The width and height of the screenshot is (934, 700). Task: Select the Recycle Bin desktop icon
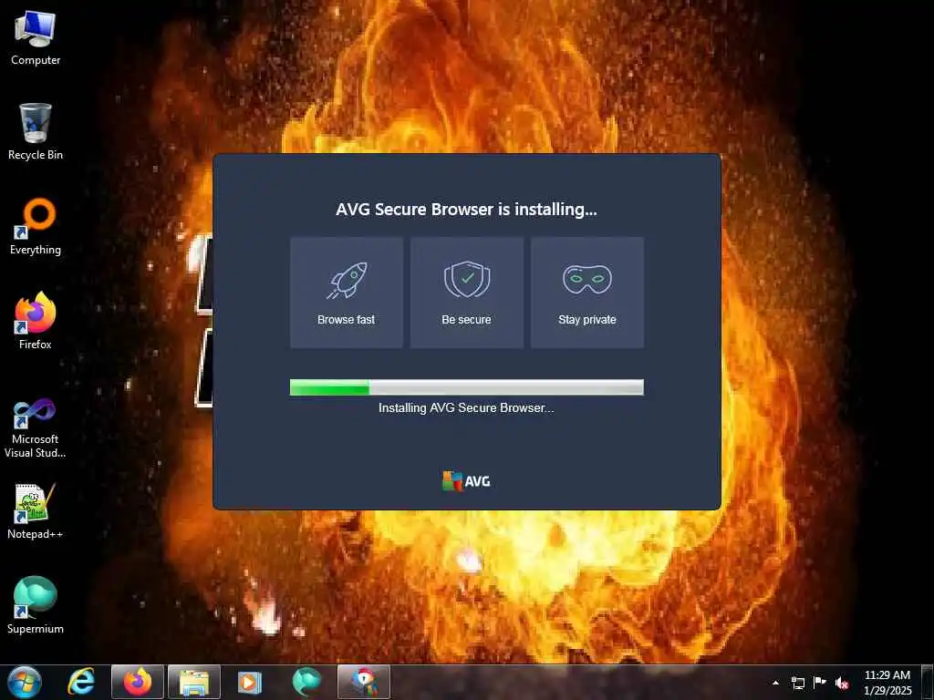(36, 132)
